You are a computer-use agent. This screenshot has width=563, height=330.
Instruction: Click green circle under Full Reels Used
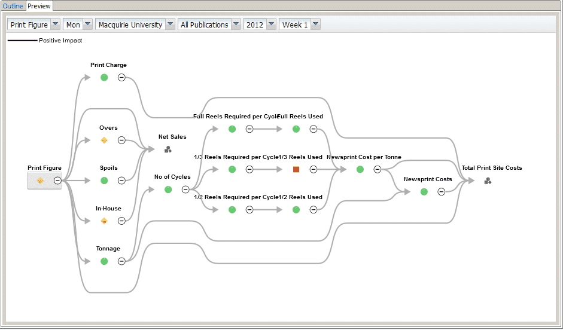coord(296,129)
